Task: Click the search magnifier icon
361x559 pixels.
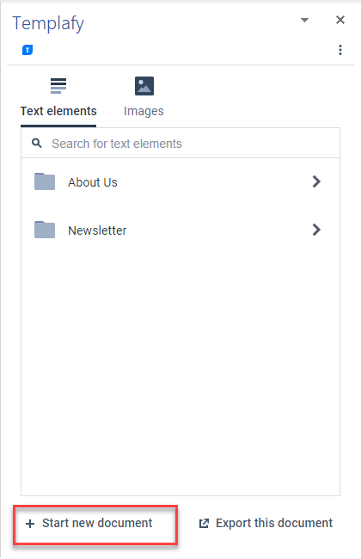Action: coord(37,144)
